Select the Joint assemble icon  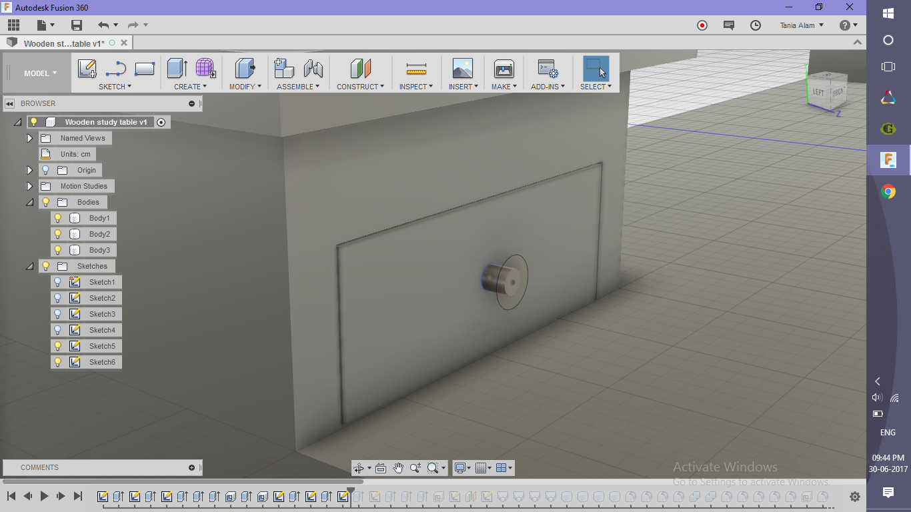[313, 69]
